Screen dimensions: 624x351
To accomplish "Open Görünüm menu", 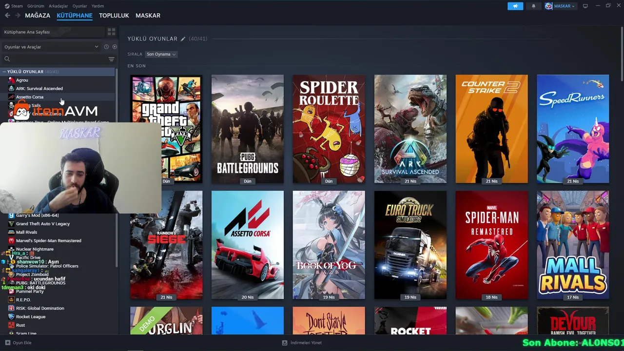I will click(x=36, y=6).
